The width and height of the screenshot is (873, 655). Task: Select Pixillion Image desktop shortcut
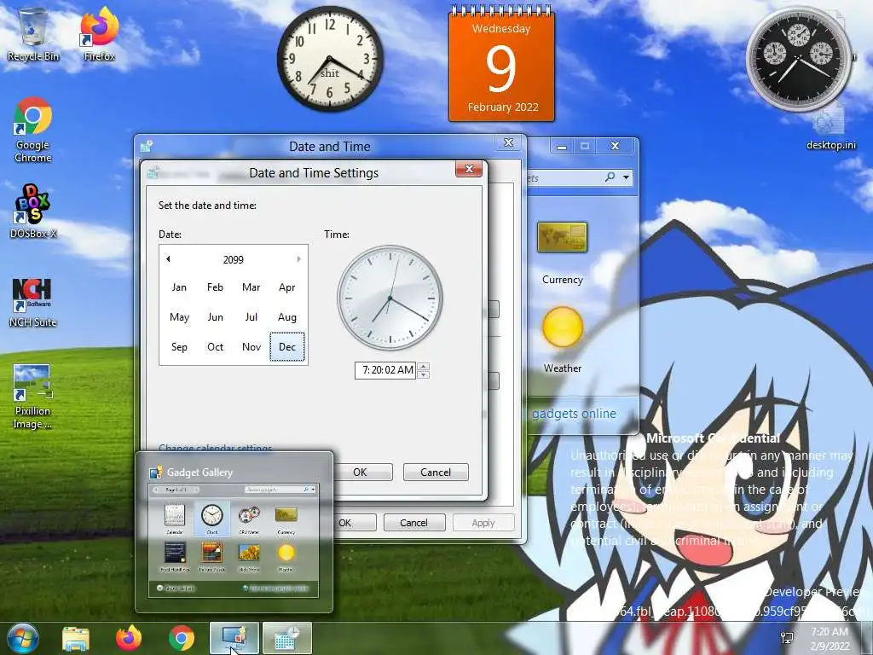33,397
